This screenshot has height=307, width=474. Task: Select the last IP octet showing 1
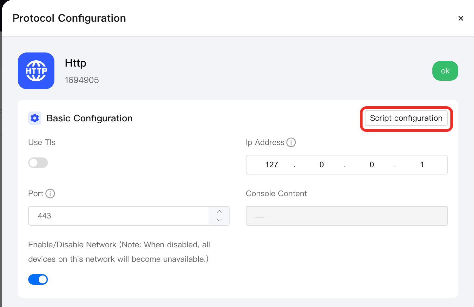click(422, 165)
